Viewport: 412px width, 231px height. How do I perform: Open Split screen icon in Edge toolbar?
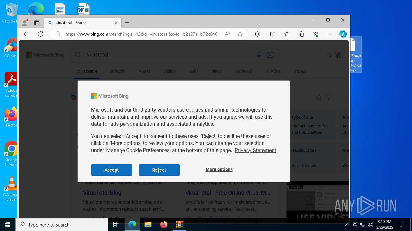pyautogui.click(x=273, y=34)
